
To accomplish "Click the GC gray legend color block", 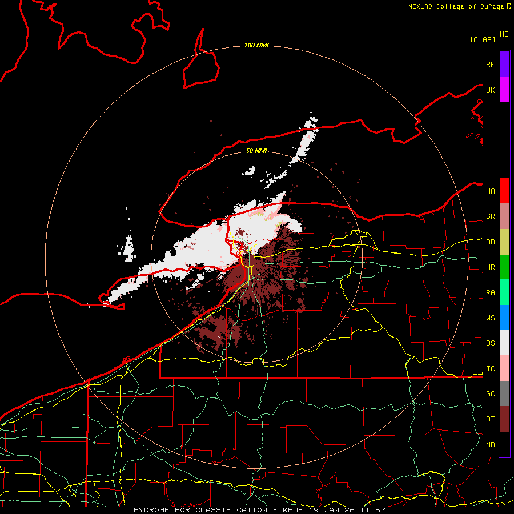I will pyautogui.click(x=504, y=393).
